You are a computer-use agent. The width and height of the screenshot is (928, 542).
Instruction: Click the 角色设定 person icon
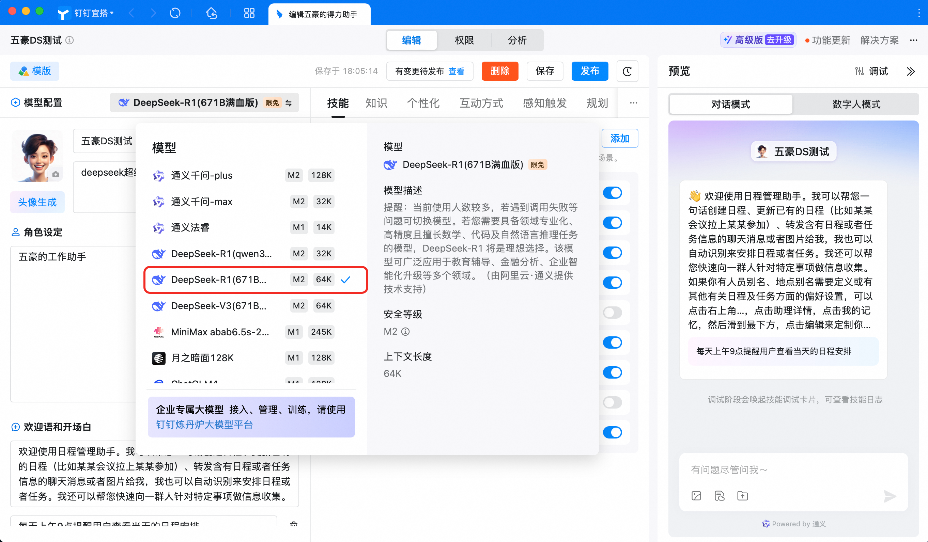click(x=15, y=232)
